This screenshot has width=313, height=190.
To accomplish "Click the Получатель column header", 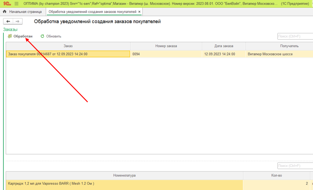I will 279,46.
